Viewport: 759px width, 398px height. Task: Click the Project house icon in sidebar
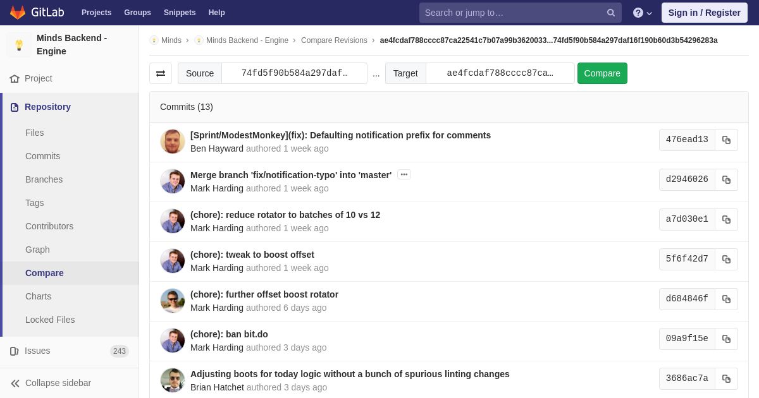coord(15,79)
